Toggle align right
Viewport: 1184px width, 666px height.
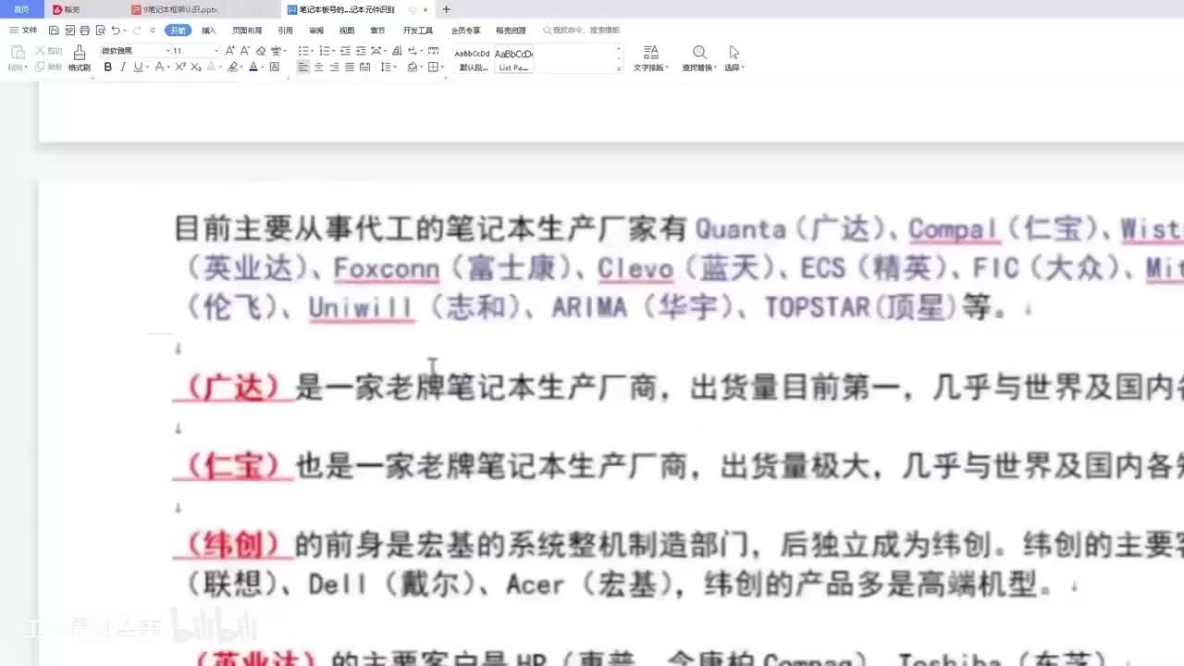334,67
